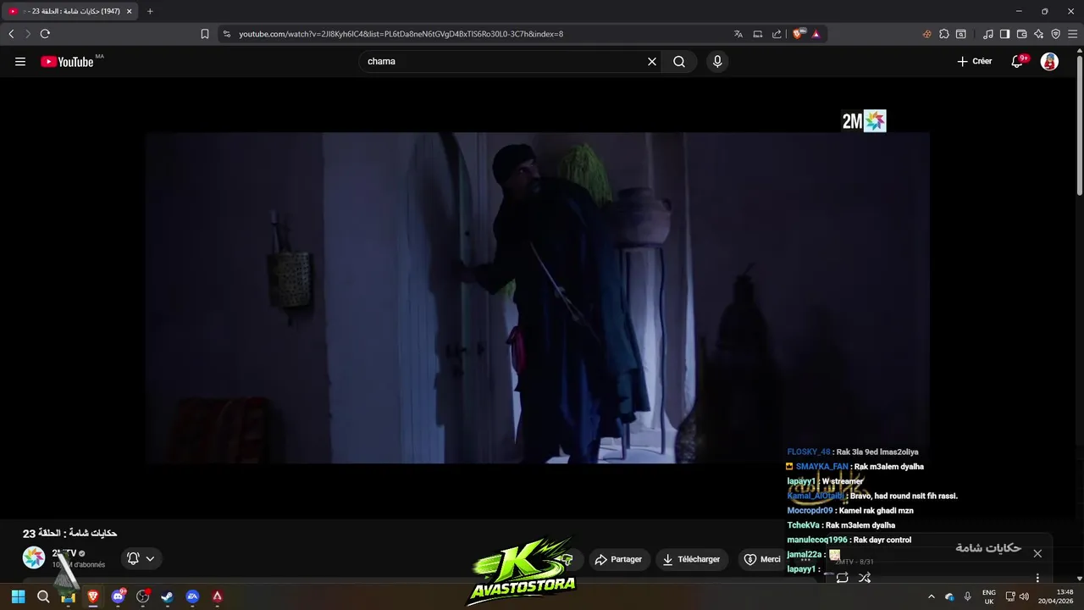Open YouTube notifications bell
Screen dimensions: 1084x610
[x=1017, y=61]
